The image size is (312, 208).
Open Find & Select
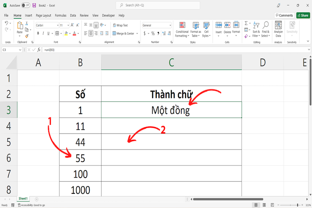click(x=266, y=30)
